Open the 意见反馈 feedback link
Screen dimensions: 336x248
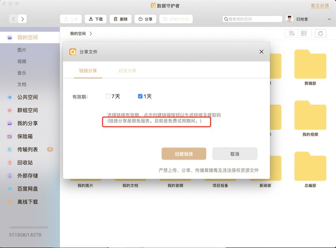(320, 6)
